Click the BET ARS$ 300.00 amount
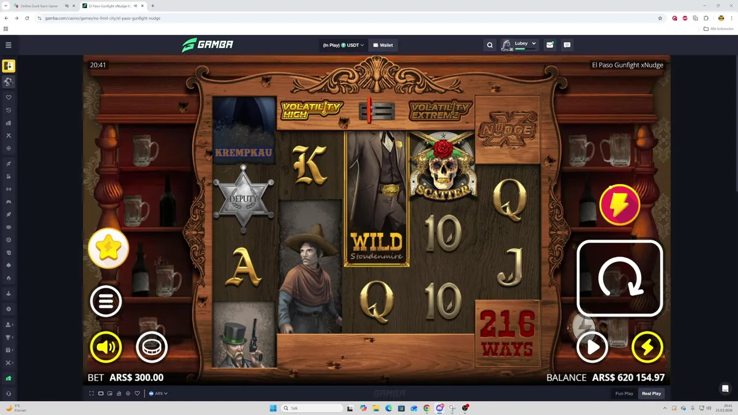Screen dimensions: 738x415 tap(126, 378)
